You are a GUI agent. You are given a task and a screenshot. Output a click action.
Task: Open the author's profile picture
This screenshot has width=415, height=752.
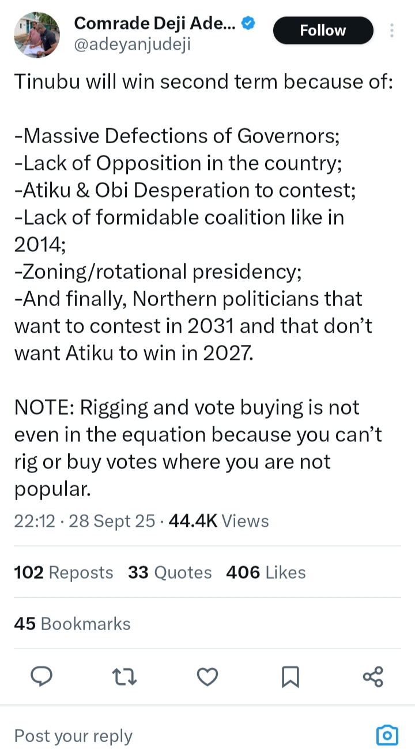pos(36,36)
